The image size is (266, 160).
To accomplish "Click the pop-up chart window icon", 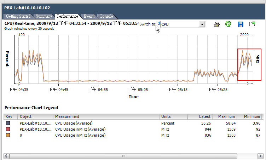I will (x=252, y=24).
